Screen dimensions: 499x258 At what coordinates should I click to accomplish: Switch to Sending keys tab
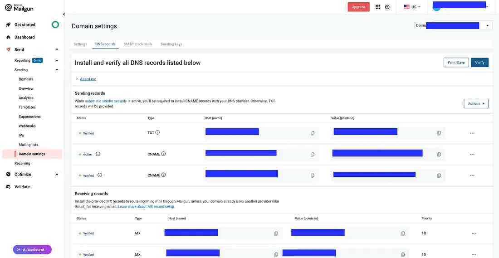pos(171,44)
